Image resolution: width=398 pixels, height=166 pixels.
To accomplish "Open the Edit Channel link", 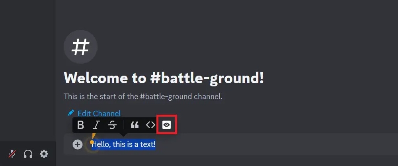I will (99, 113).
